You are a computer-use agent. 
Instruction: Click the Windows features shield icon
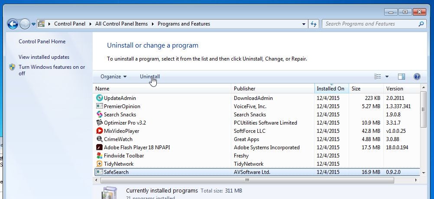coord(12,67)
